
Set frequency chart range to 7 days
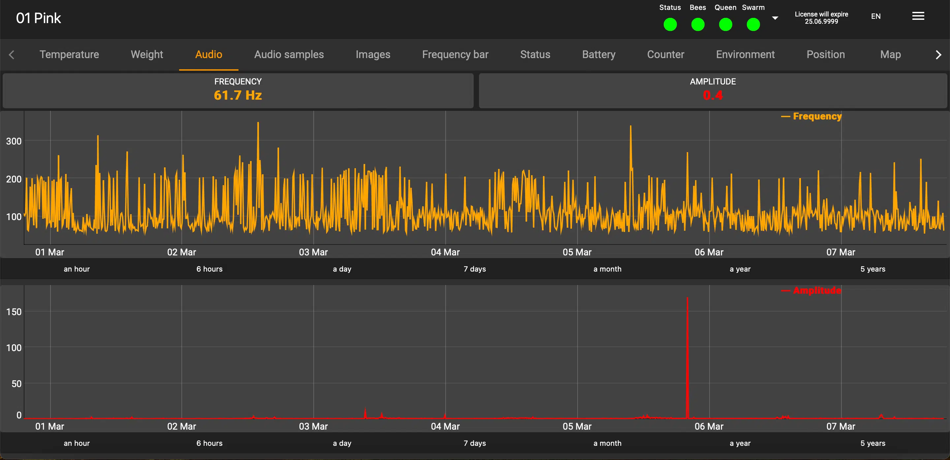[x=475, y=269]
